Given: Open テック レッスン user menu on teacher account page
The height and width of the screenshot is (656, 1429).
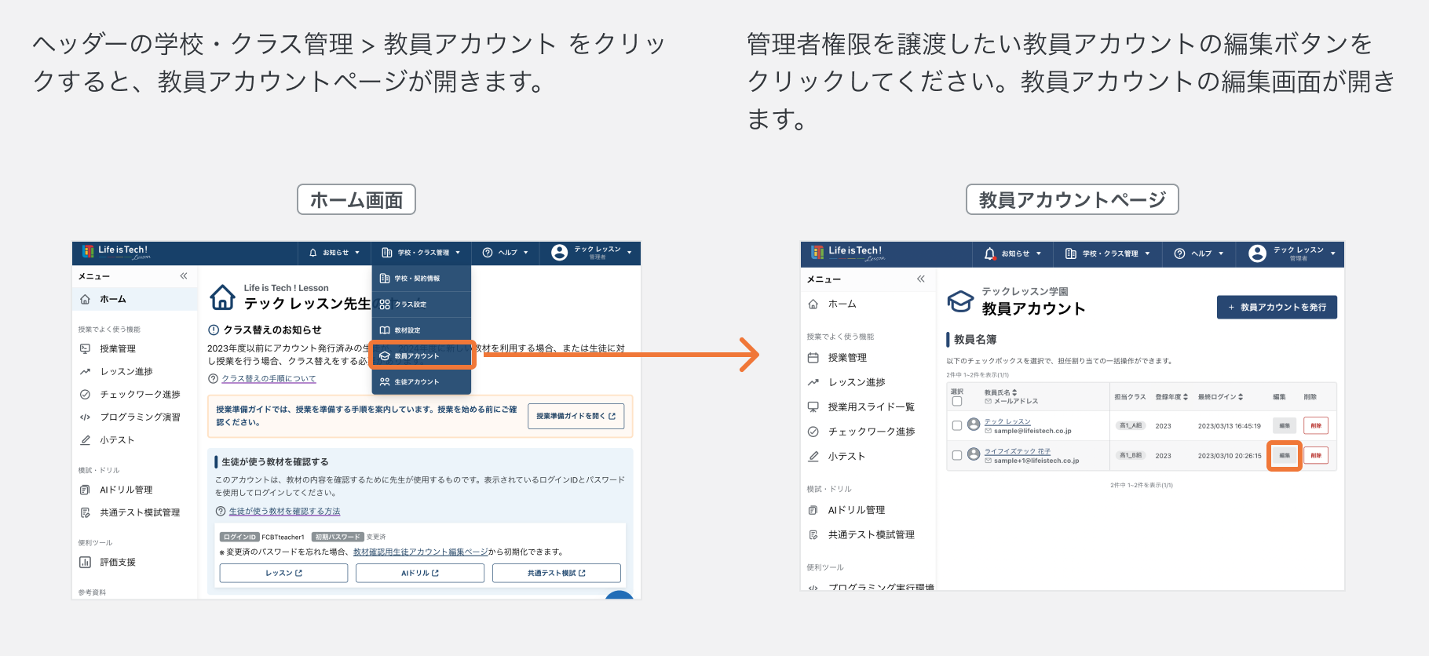Looking at the screenshot, I should 1292,253.
